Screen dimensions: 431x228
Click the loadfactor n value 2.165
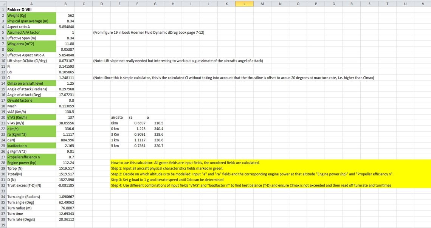pos(65,146)
